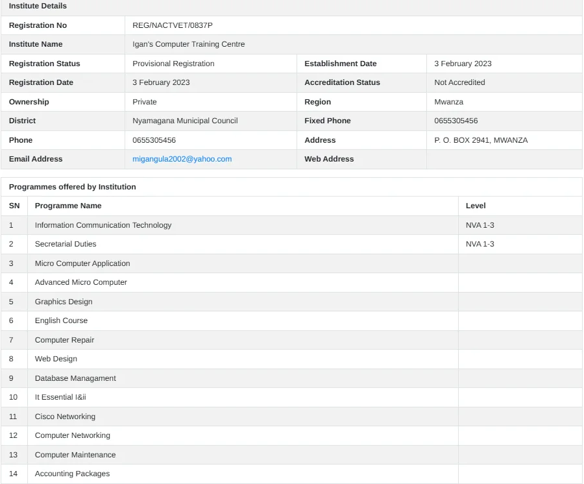
Task: Select the Web Design row
Action: (56, 359)
